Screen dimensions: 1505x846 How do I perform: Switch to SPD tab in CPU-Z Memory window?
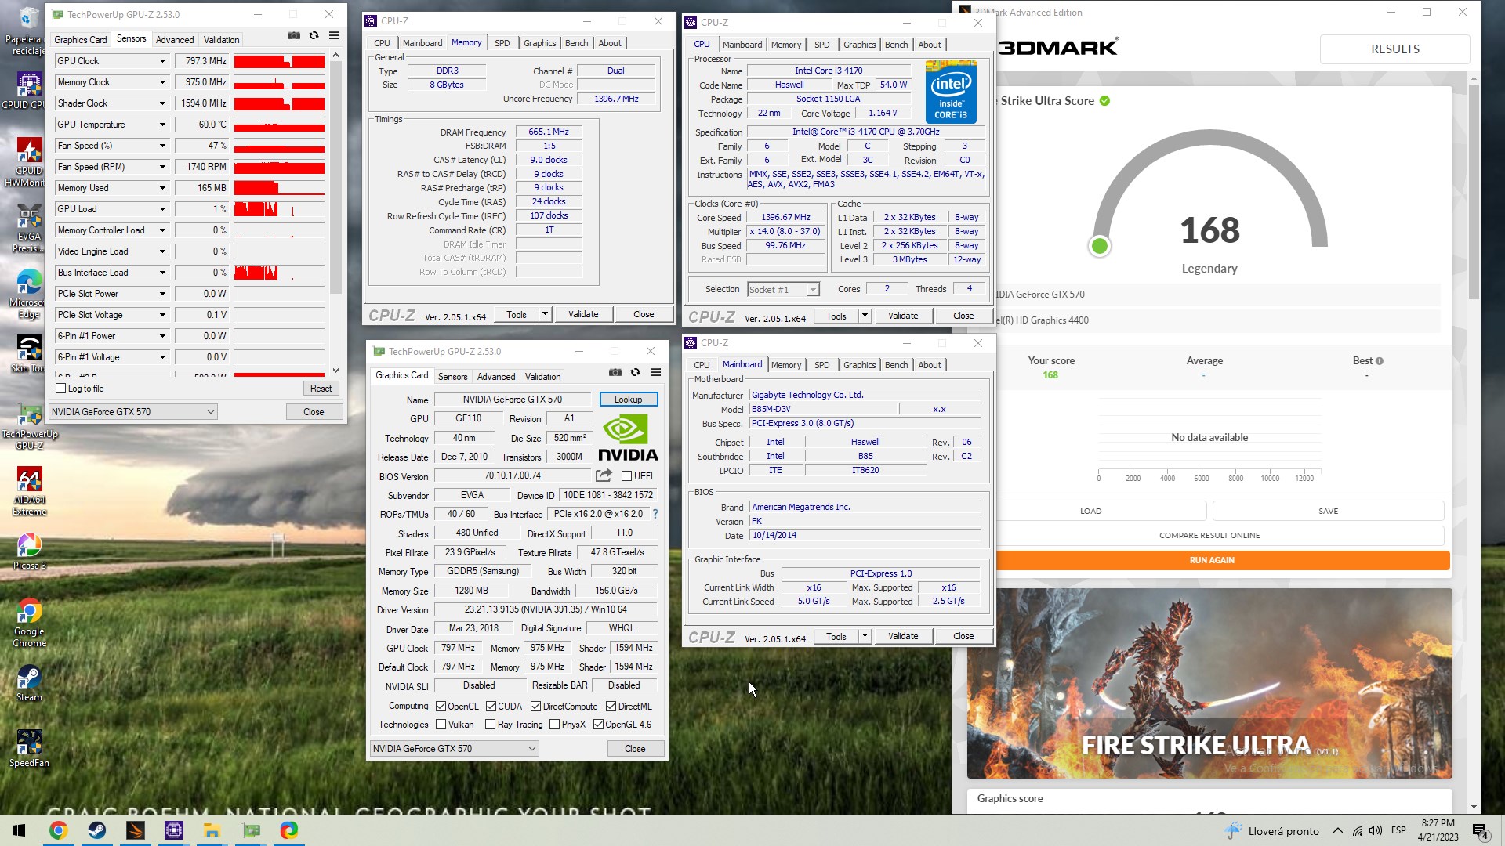(502, 43)
